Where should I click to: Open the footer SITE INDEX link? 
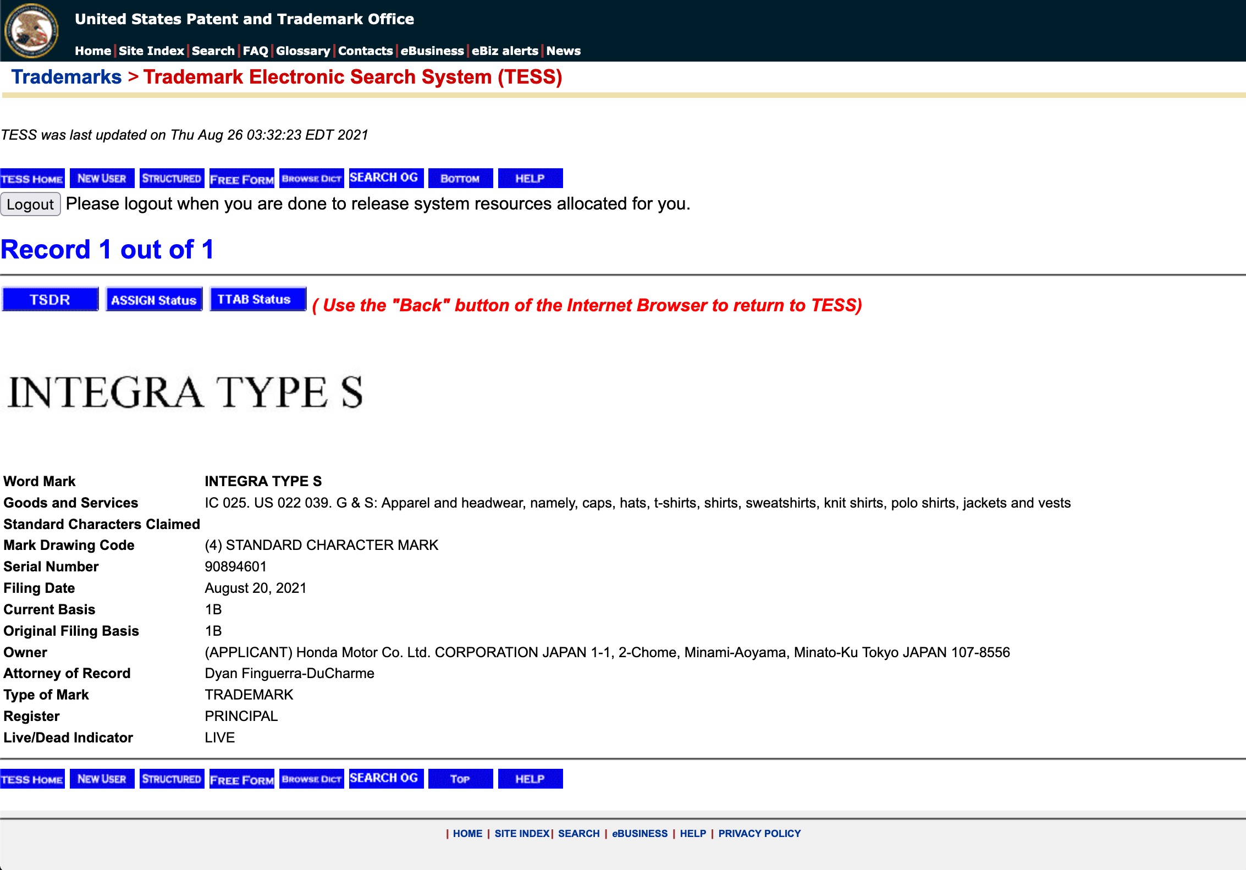point(522,834)
